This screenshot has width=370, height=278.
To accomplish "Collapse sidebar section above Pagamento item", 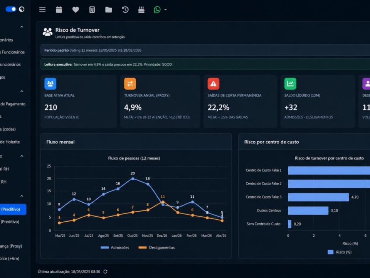I will (22, 91).
